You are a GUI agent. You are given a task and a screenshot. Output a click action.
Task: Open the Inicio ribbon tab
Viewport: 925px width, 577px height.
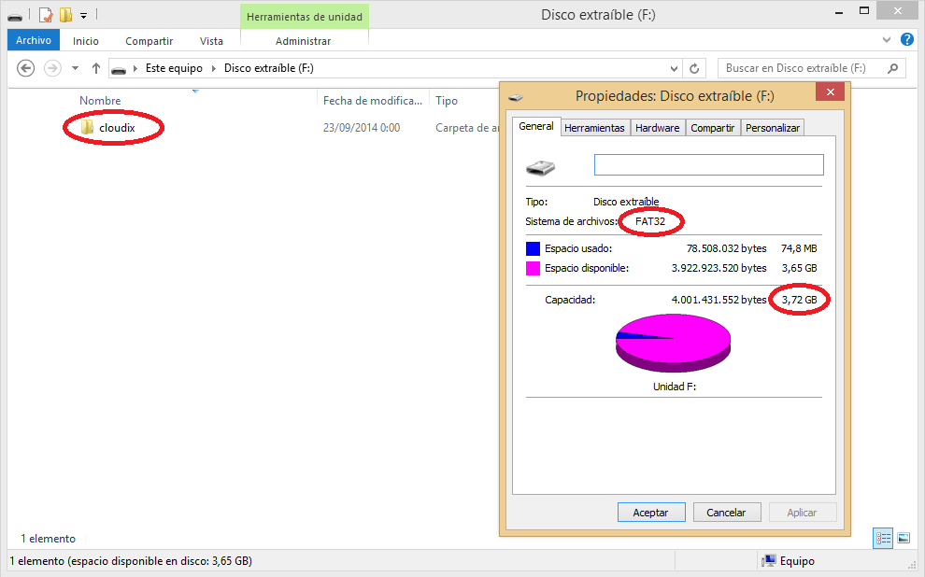pos(86,41)
